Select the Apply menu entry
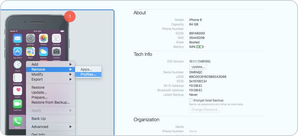 [x=50, y=110]
